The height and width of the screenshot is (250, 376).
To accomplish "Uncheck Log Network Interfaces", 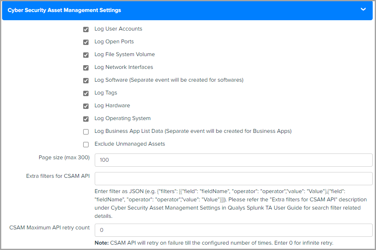I will pyautogui.click(x=86, y=68).
